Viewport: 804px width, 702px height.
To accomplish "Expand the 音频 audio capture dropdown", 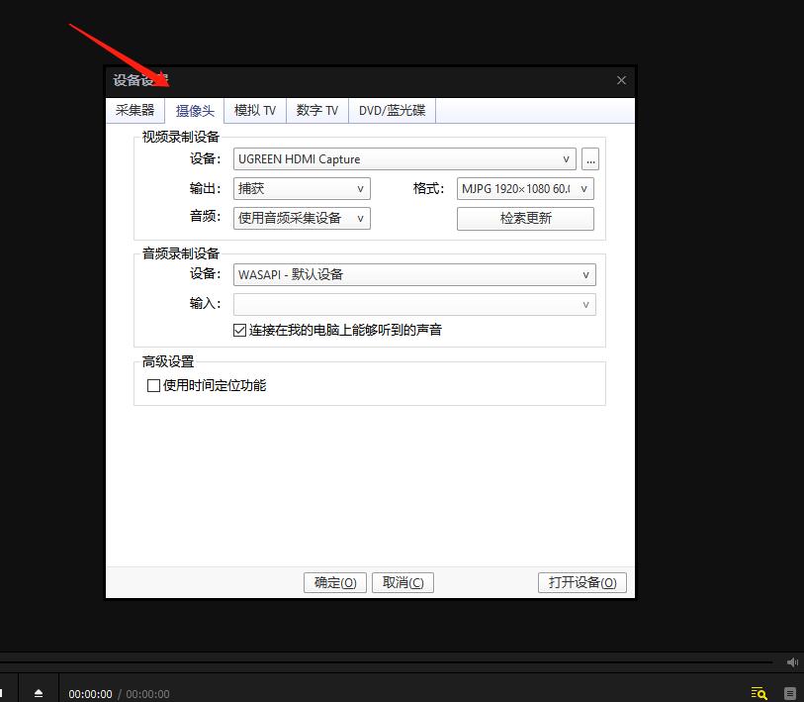I will 302,216.
